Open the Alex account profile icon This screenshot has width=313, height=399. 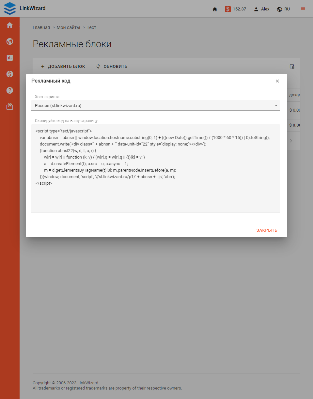pyautogui.click(x=256, y=9)
